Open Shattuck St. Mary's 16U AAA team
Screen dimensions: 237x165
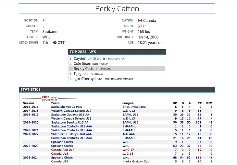(x=71, y=134)
